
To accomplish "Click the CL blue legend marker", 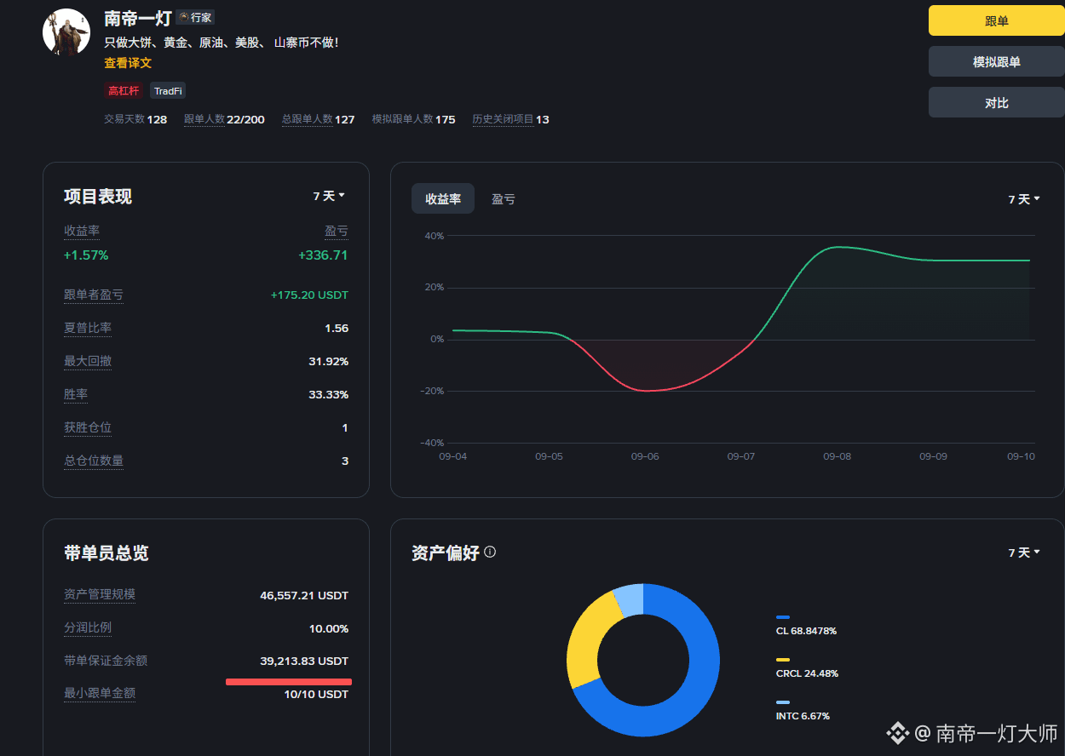I will click(x=783, y=617).
